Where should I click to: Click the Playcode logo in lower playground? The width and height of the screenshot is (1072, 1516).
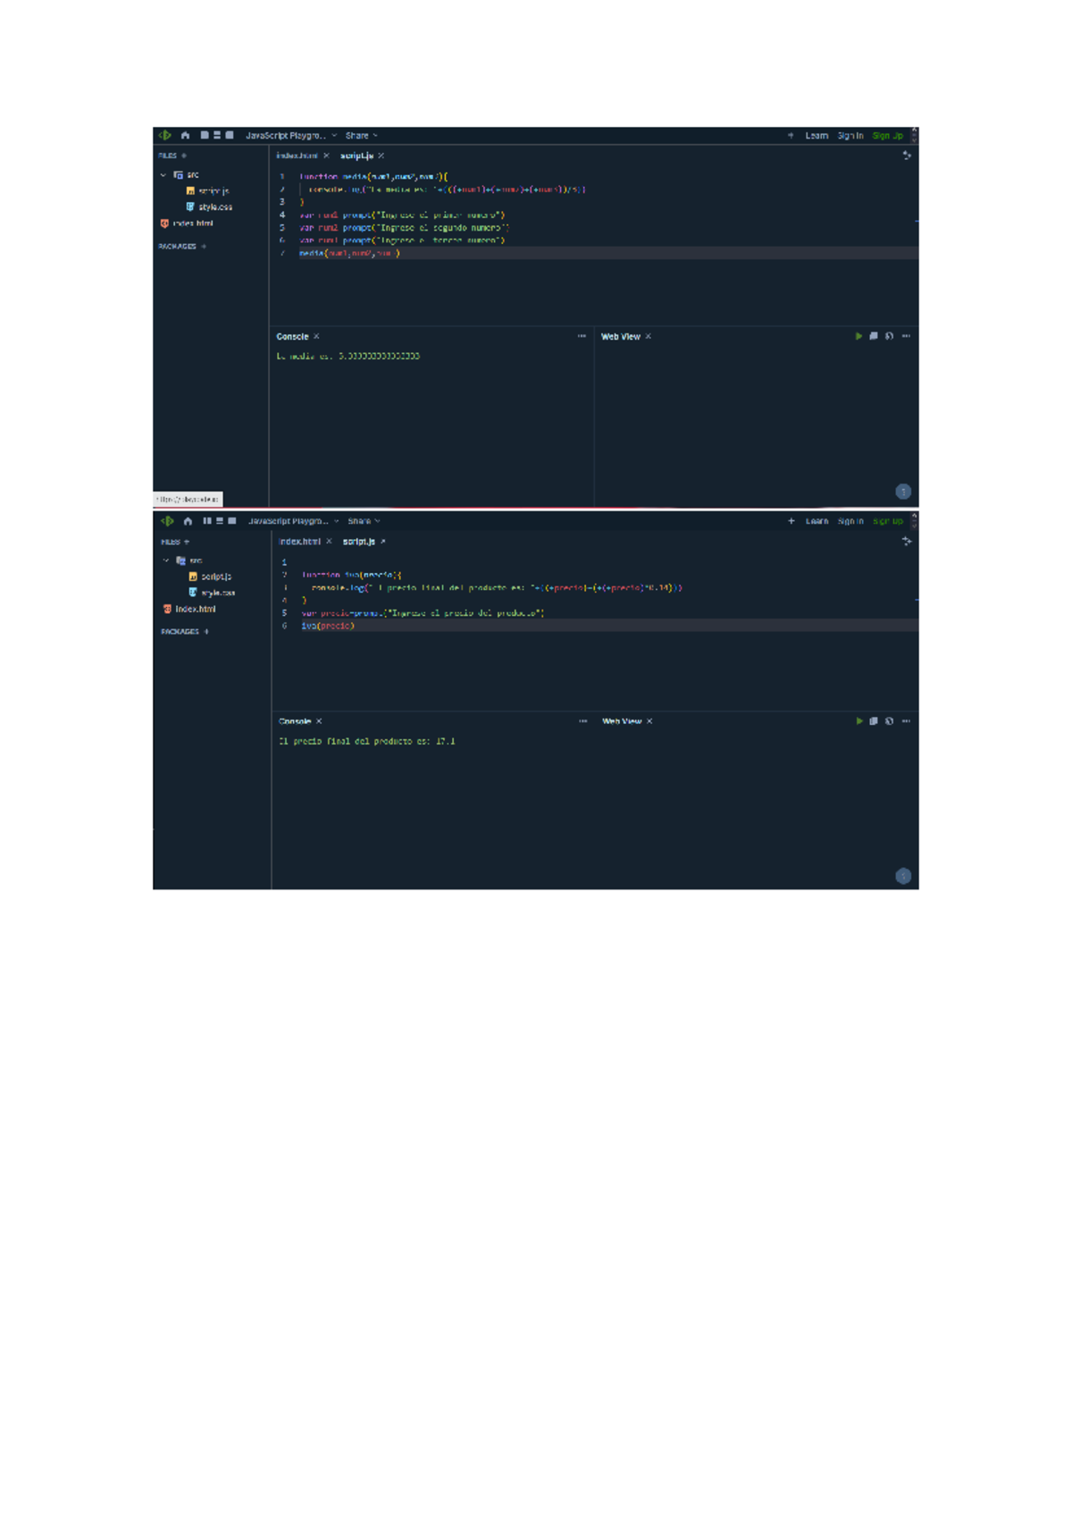pos(167,521)
